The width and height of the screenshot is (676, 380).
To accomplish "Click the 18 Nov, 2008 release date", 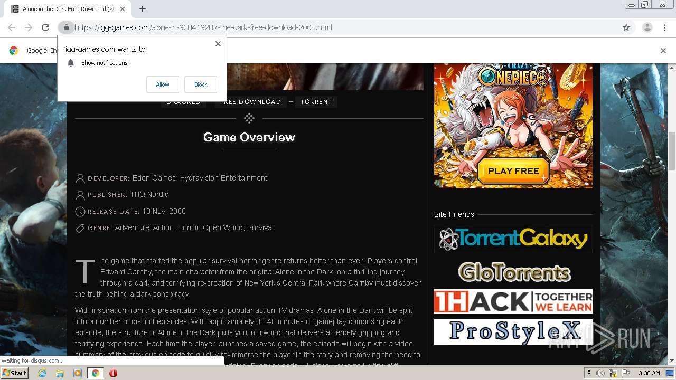I will tap(164, 211).
